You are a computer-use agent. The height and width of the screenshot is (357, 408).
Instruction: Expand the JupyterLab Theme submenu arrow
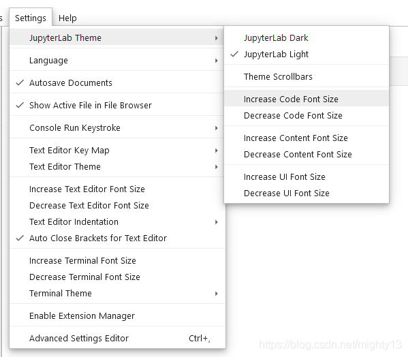216,38
